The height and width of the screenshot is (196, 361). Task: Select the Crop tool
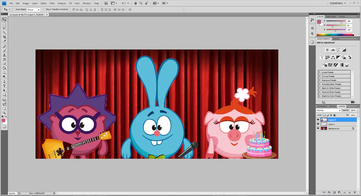4,37
